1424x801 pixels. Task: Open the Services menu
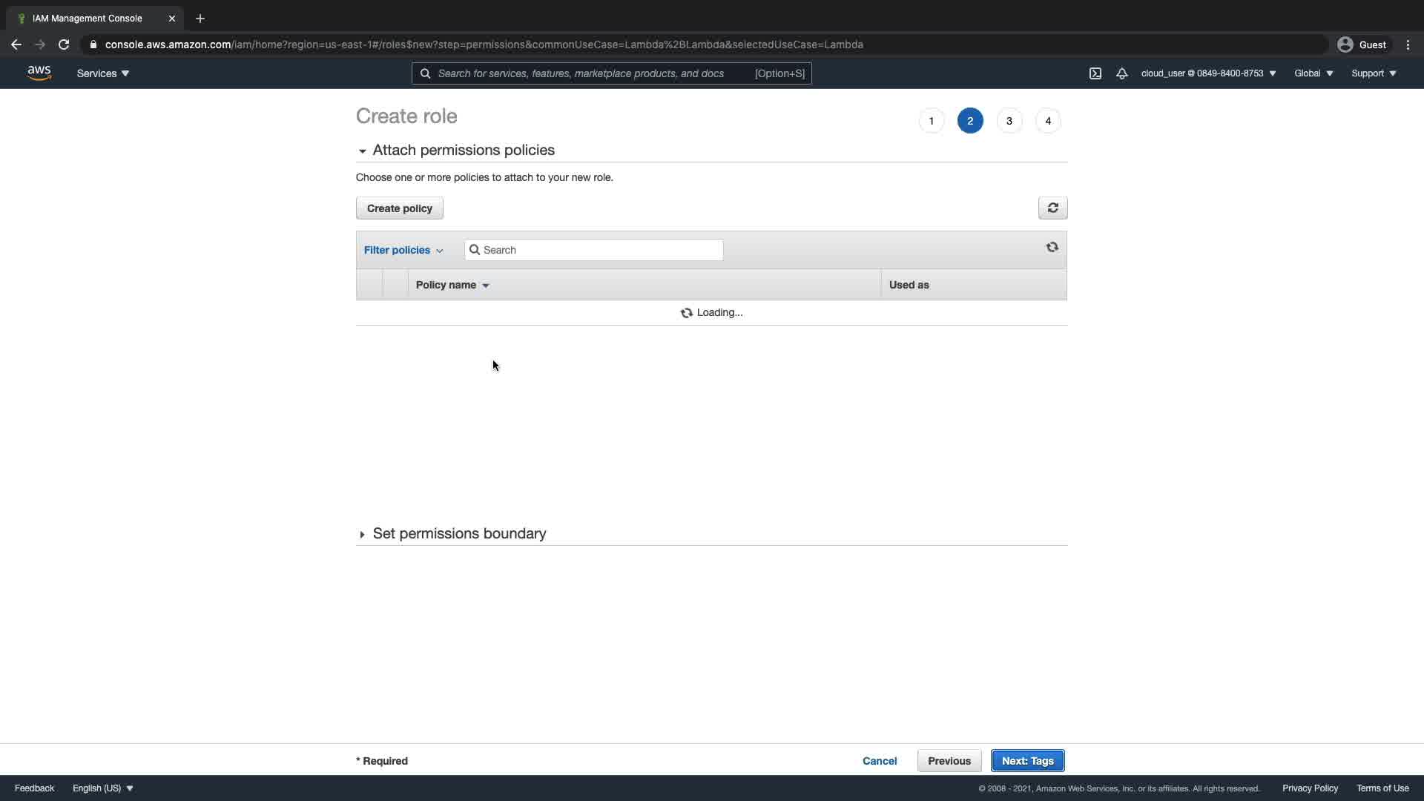[x=102, y=73]
